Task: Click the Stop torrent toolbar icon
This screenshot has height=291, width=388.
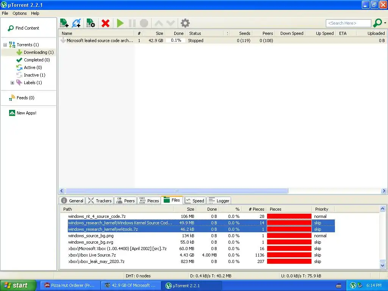Action: coord(144,23)
